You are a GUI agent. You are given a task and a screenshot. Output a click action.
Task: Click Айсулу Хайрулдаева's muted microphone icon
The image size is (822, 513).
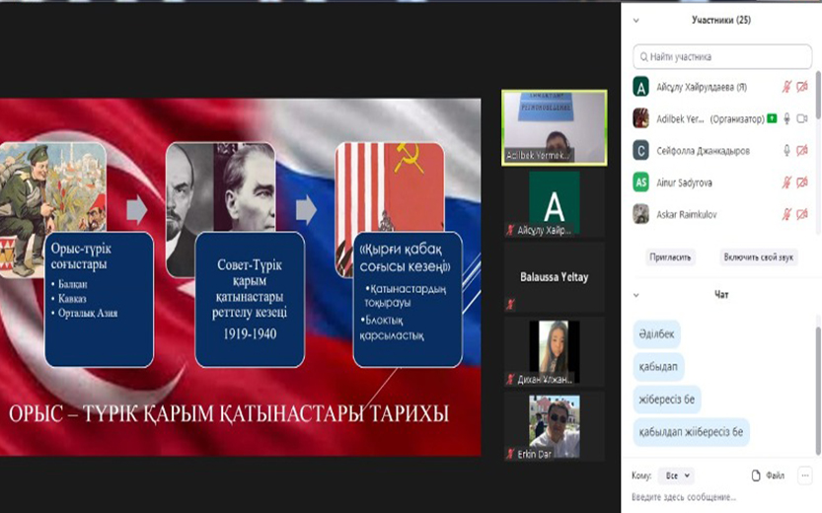[786, 87]
